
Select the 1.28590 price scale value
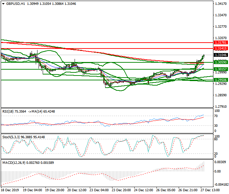click(221, 95)
